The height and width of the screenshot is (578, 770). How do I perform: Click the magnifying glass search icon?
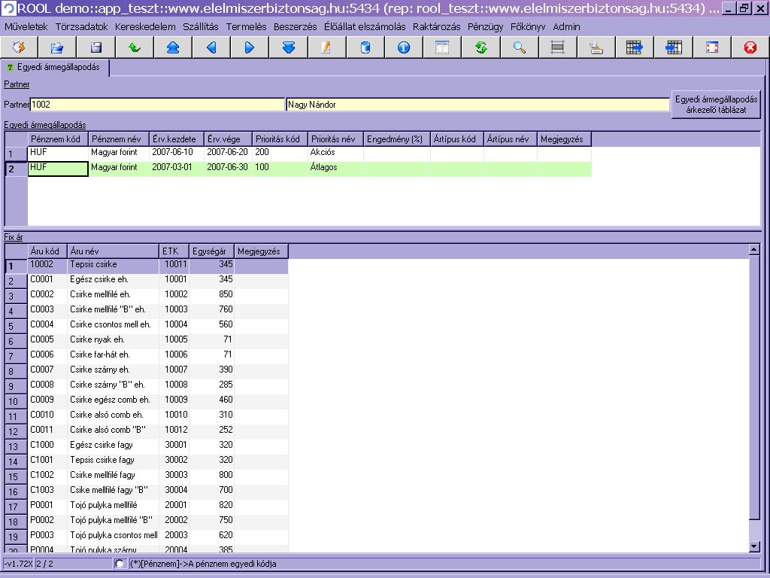520,47
